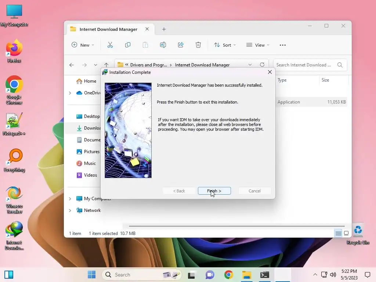
Task: Click the Paste icon in Explorer toolbar
Action: 145,45
